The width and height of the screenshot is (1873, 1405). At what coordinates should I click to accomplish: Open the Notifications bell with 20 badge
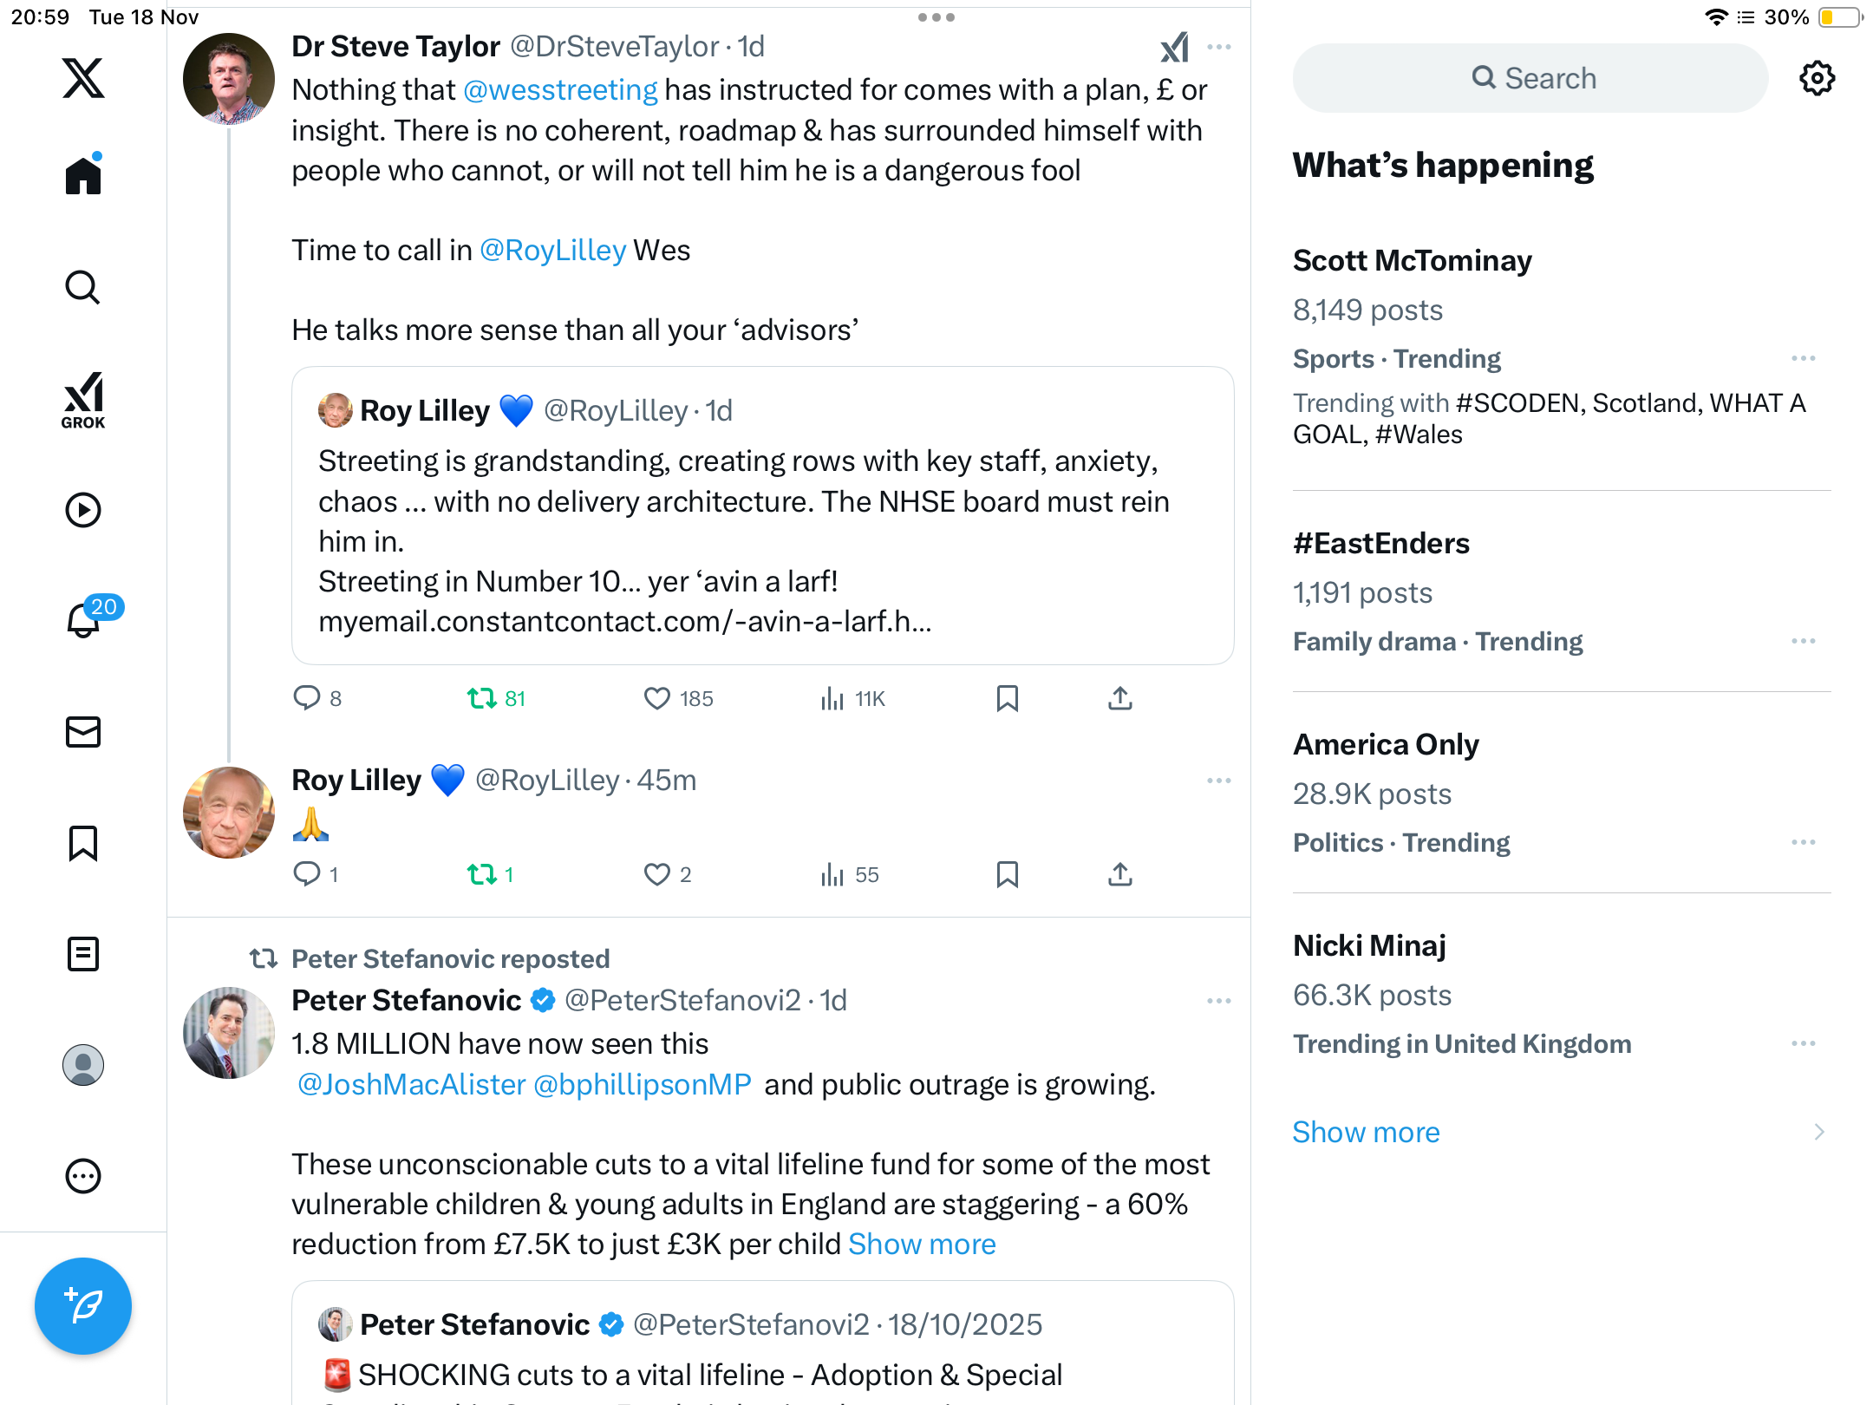click(x=84, y=619)
